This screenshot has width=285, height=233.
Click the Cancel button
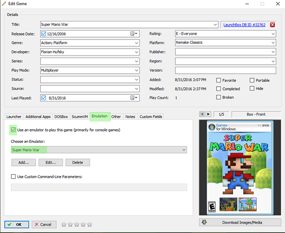point(44,224)
